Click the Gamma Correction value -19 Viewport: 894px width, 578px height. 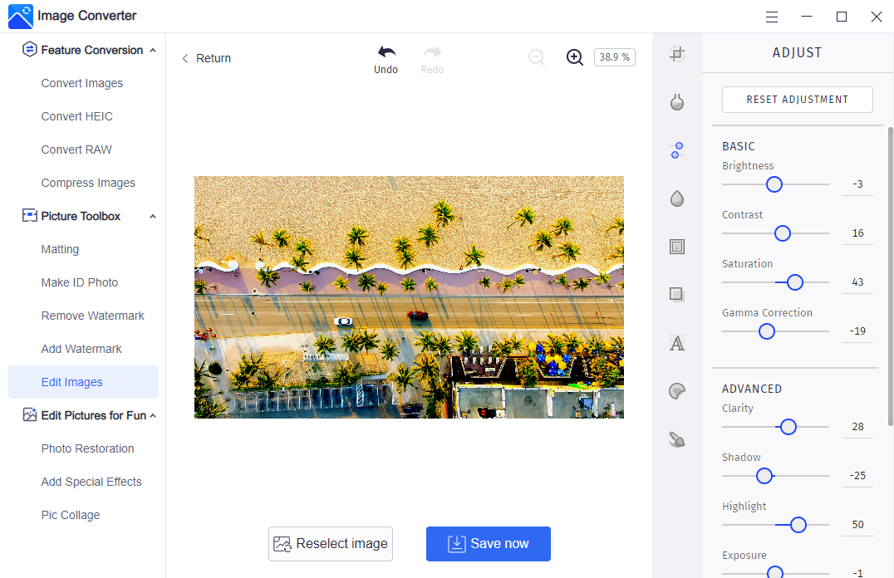857,331
